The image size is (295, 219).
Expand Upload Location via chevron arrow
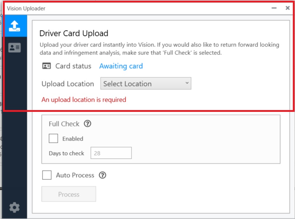187,83
